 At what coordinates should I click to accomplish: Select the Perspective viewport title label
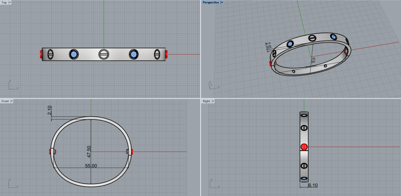pos(211,2)
